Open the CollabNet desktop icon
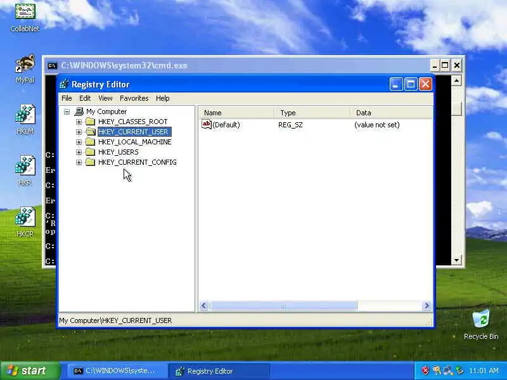507x380 pixels. pyautogui.click(x=25, y=16)
